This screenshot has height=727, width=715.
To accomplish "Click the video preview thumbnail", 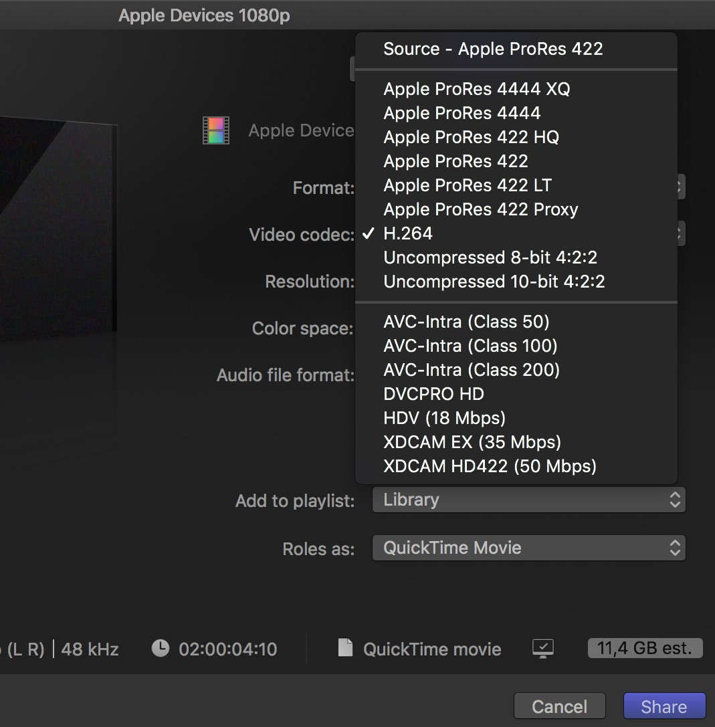I will click(58, 227).
